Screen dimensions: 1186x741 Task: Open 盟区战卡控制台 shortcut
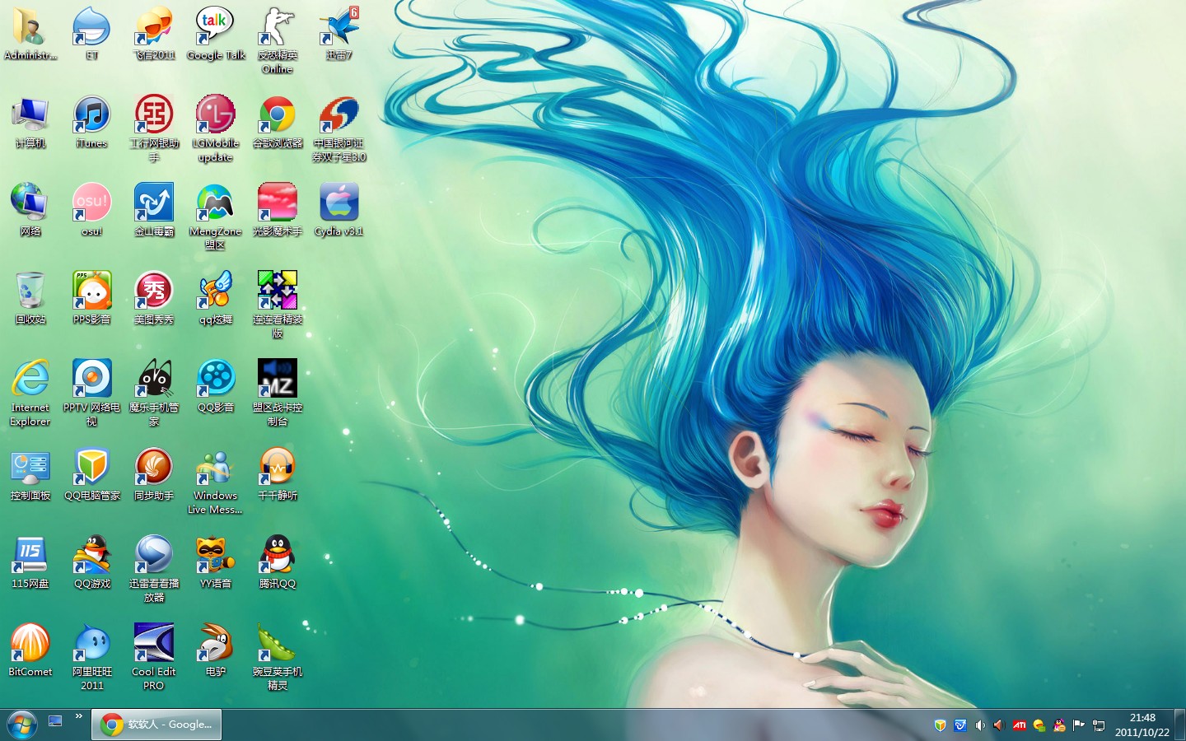tap(278, 394)
